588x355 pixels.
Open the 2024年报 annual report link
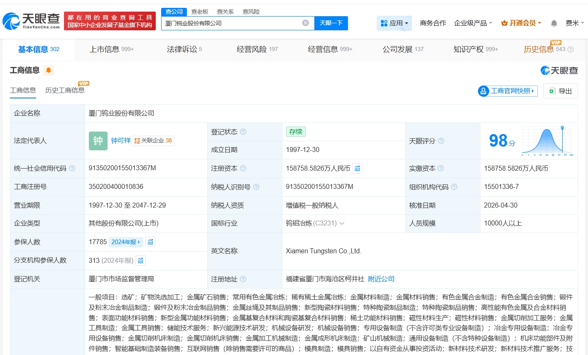click(x=126, y=242)
